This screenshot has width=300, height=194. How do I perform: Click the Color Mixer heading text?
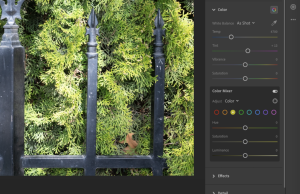coord(222,91)
